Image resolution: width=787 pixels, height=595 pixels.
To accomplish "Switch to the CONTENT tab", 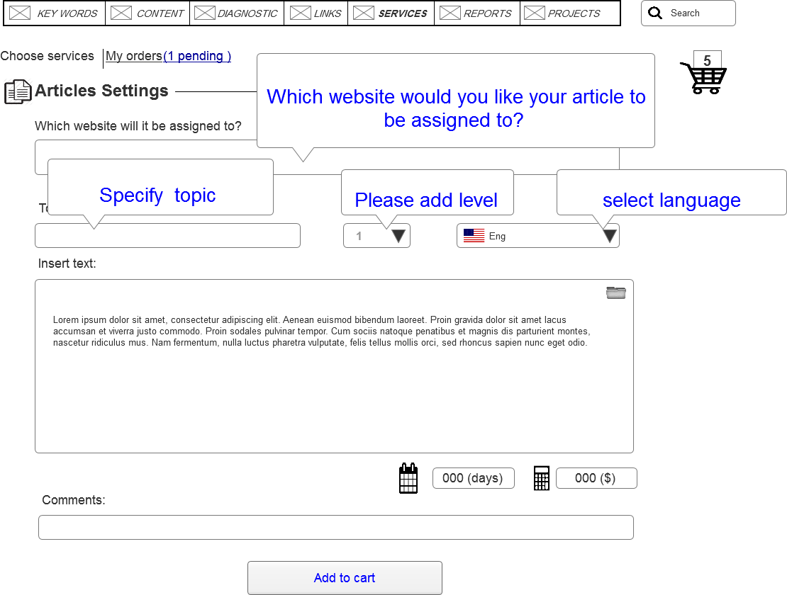I will [147, 13].
